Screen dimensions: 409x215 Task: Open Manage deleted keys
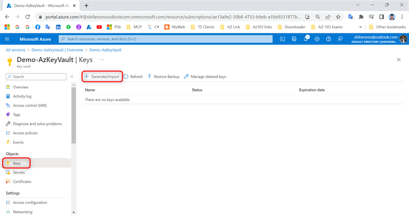205,77
